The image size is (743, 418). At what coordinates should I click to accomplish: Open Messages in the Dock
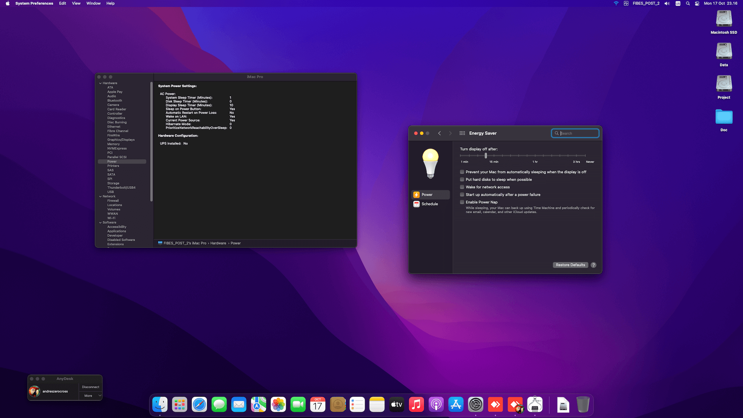(219, 405)
